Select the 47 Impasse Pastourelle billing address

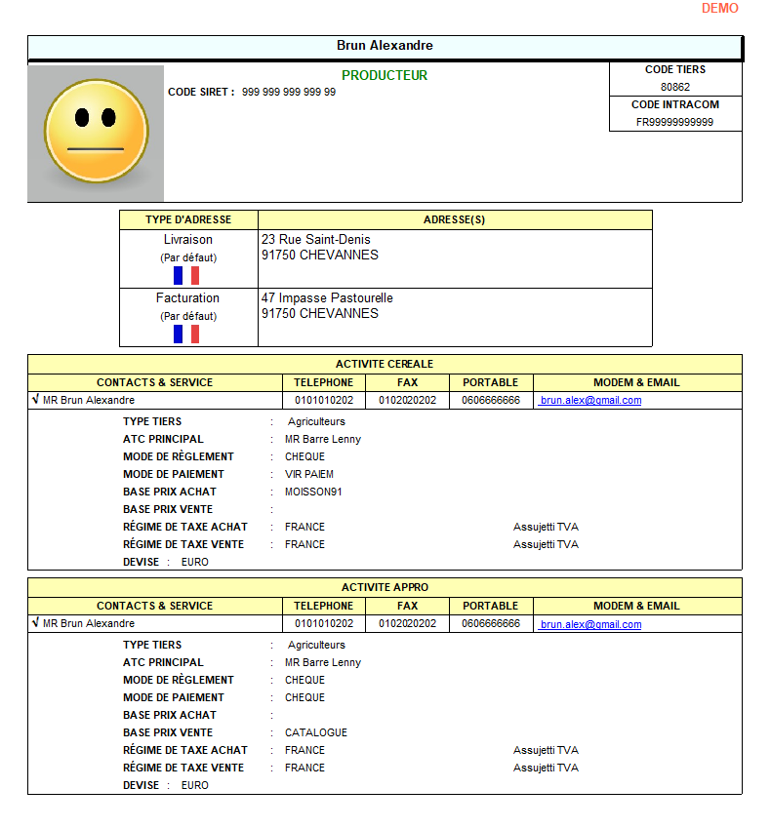click(327, 297)
